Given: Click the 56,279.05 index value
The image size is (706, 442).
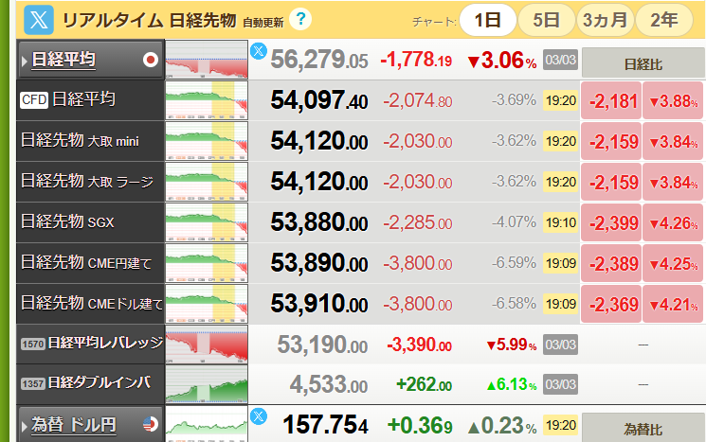Looking at the screenshot, I should (x=319, y=60).
